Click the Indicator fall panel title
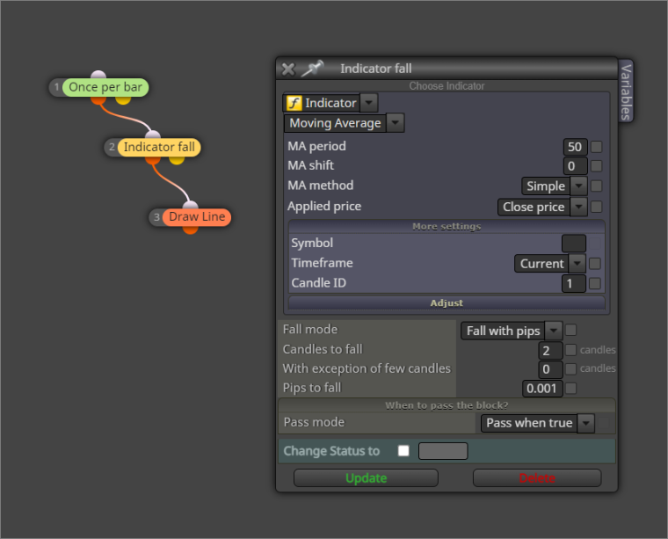Image resolution: width=668 pixels, height=539 pixels. [376, 69]
